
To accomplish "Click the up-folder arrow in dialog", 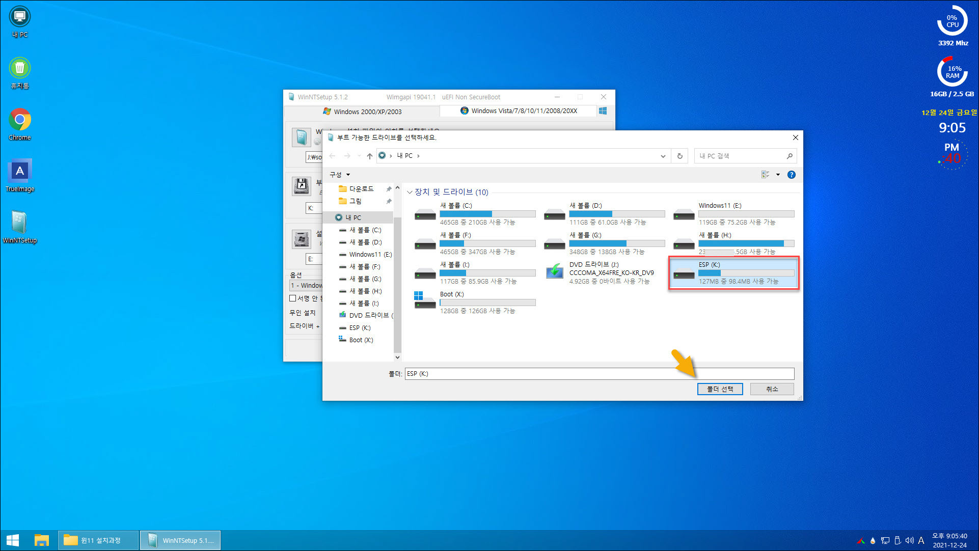I will (369, 156).
